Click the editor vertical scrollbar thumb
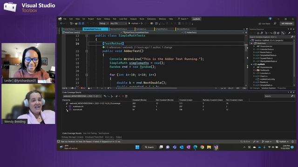 (x=246, y=48)
